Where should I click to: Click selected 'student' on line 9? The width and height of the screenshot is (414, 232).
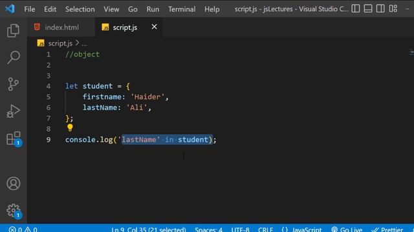193,140
